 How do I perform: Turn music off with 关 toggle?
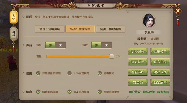60,45
